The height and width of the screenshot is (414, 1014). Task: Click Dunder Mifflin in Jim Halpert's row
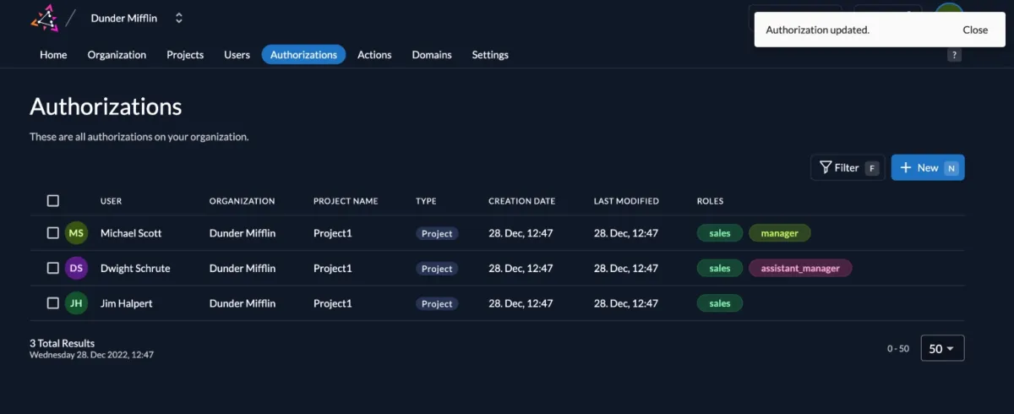243,303
